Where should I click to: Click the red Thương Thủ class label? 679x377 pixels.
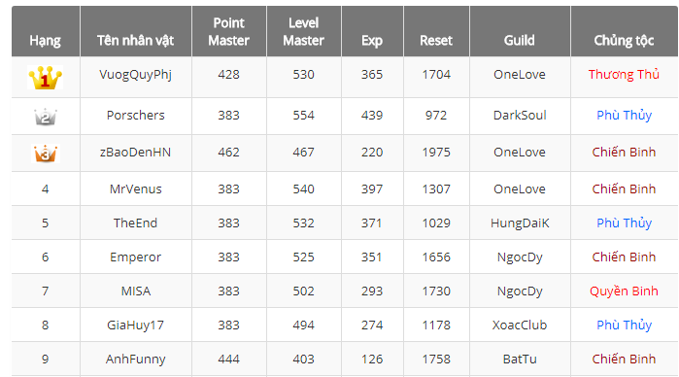pyautogui.click(x=624, y=75)
